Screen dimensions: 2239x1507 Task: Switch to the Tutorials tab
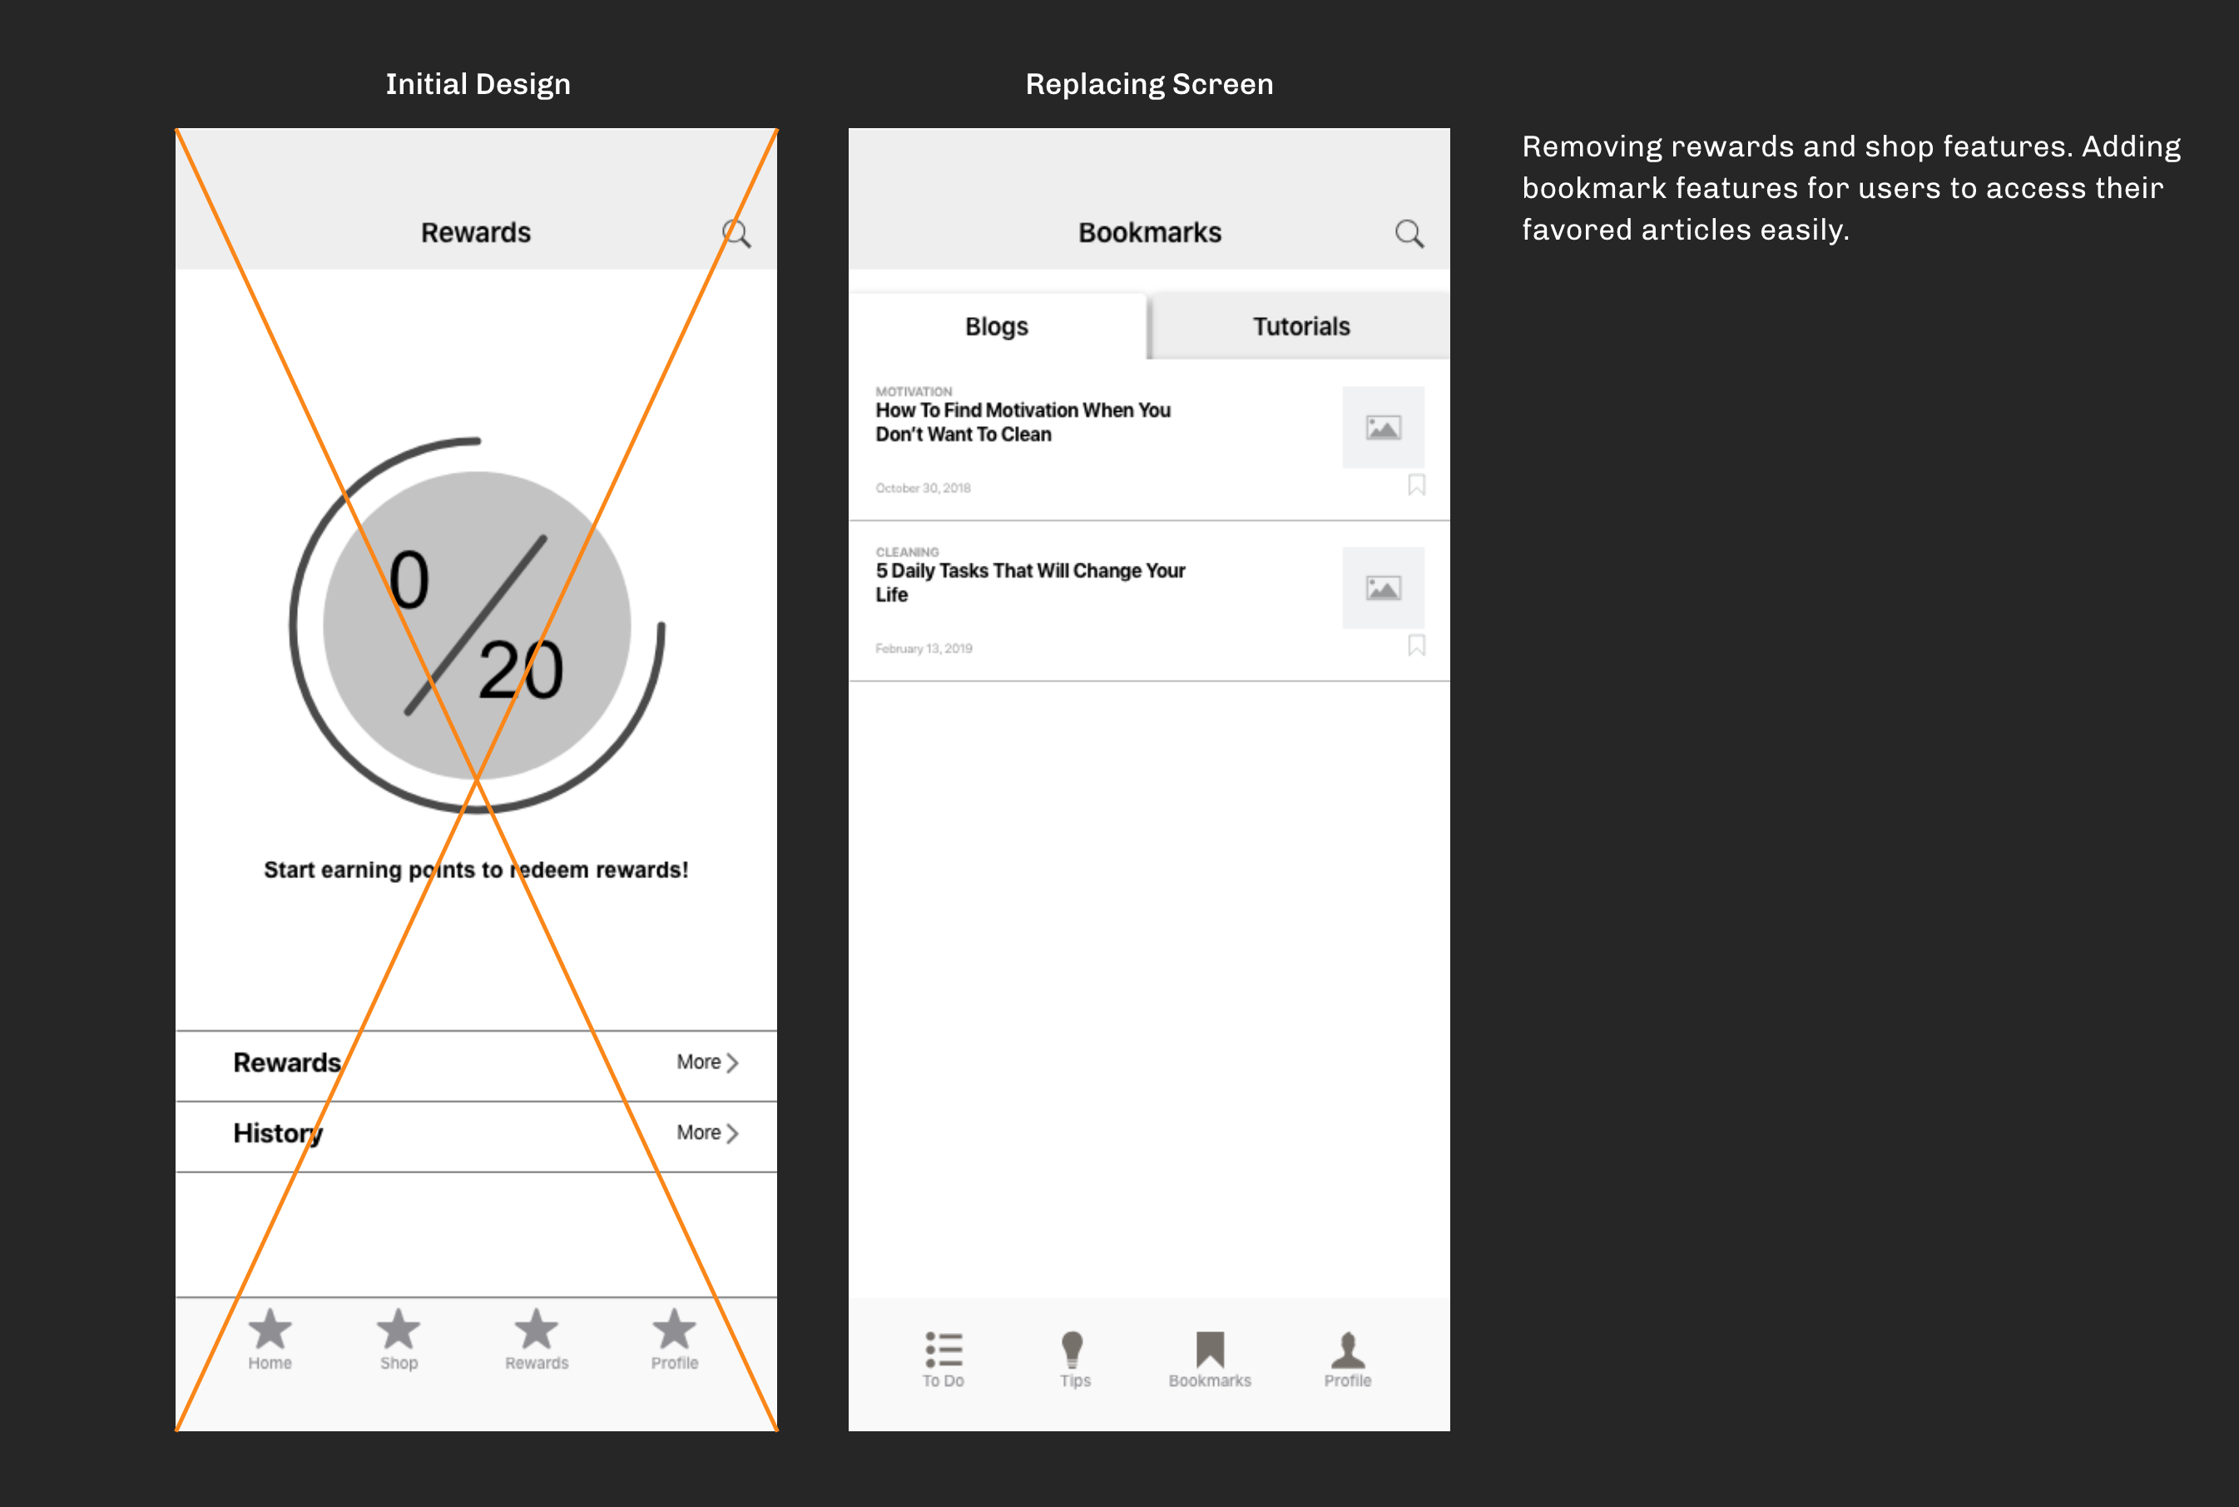tap(1300, 326)
